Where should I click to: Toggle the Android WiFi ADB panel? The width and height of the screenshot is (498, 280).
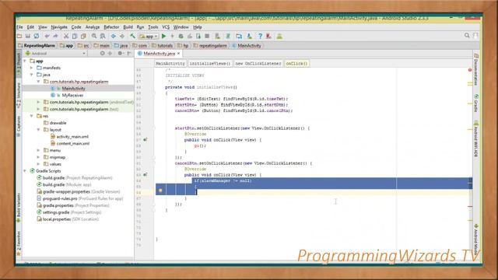pos(476,138)
